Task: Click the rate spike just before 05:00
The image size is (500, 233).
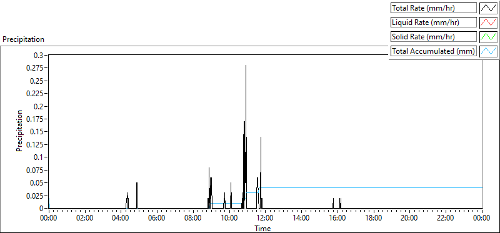Action: [x=137, y=195]
